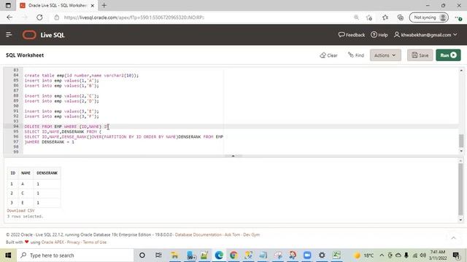467x262 pixels.
Task: Open the browser zoom indicator
Action: coord(356,17)
